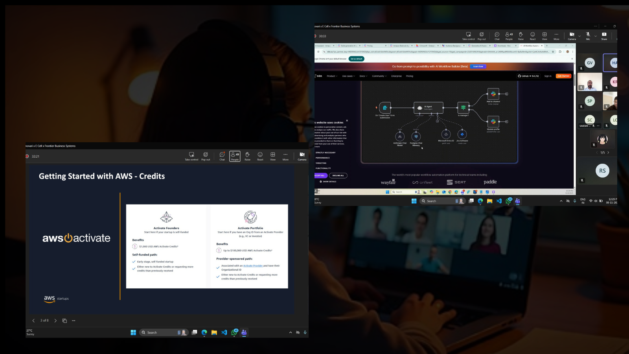The width and height of the screenshot is (629, 354).
Task: Unmute the Mic in the n8n meeting
Action: pos(588,36)
